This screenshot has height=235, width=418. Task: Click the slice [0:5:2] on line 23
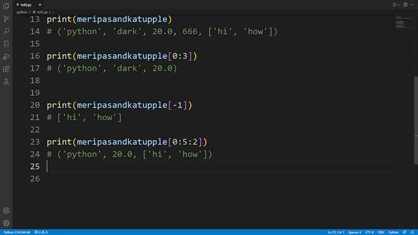185,142
